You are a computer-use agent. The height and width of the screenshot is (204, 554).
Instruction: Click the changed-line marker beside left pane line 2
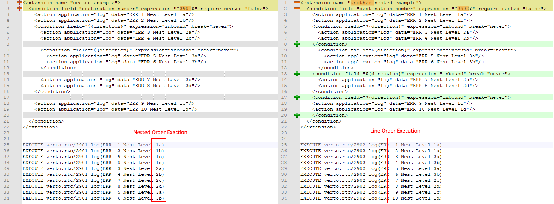pyautogui.click(x=19, y=9)
